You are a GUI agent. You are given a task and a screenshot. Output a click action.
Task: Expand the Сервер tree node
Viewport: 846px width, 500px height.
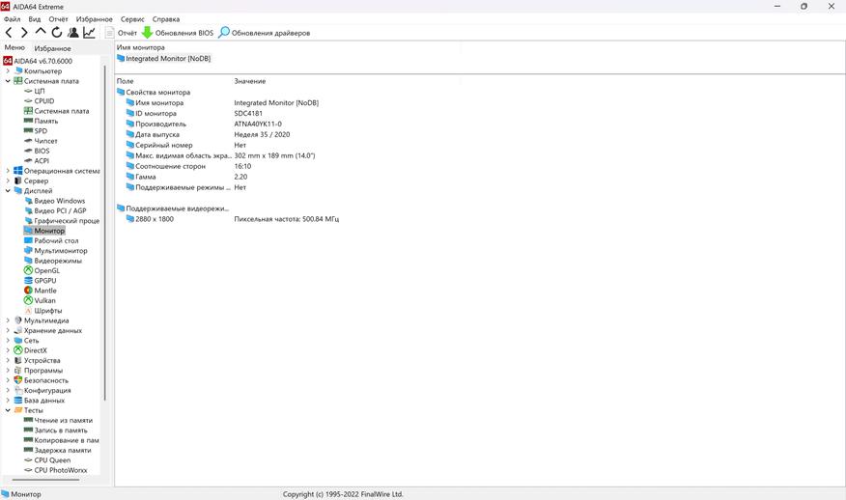tap(8, 181)
